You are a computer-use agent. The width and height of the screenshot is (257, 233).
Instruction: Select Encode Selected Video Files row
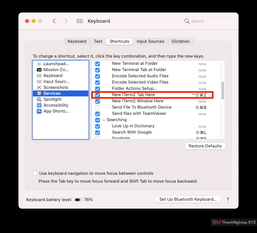[156, 82]
